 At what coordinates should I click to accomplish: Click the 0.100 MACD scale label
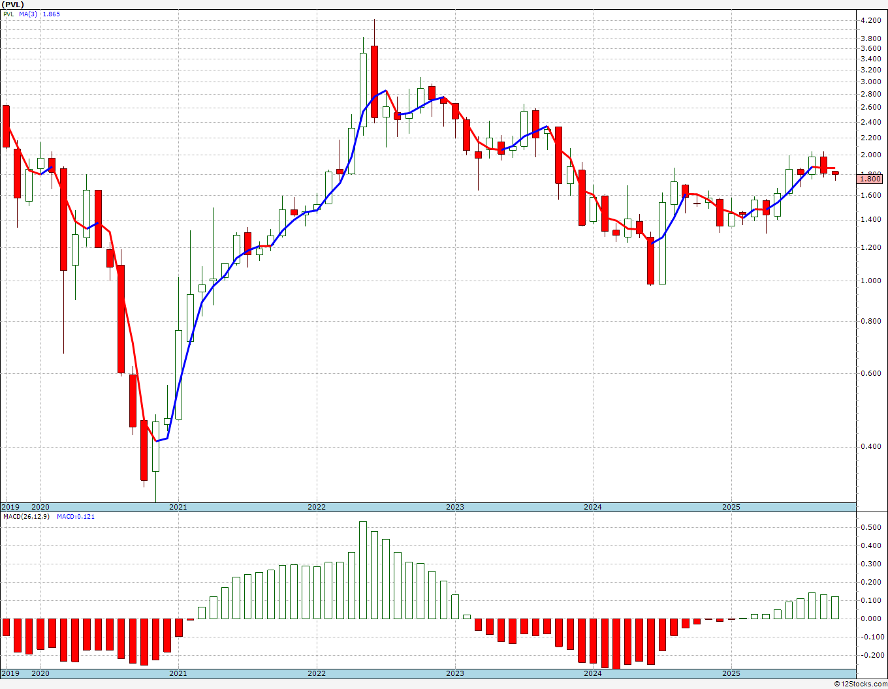pyautogui.click(x=871, y=601)
